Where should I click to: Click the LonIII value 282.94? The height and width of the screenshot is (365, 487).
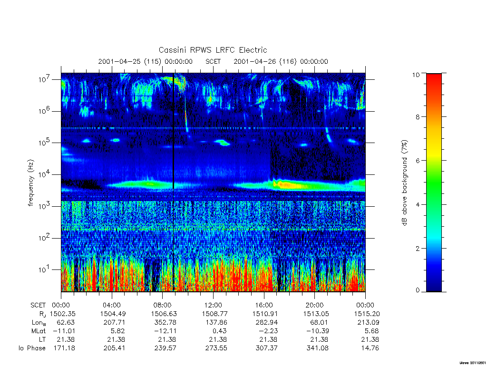point(266,323)
